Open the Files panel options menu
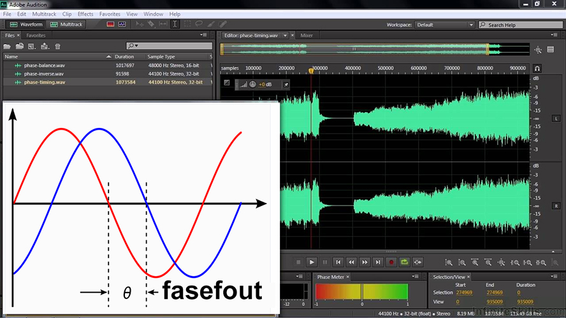 tap(203, 35)
